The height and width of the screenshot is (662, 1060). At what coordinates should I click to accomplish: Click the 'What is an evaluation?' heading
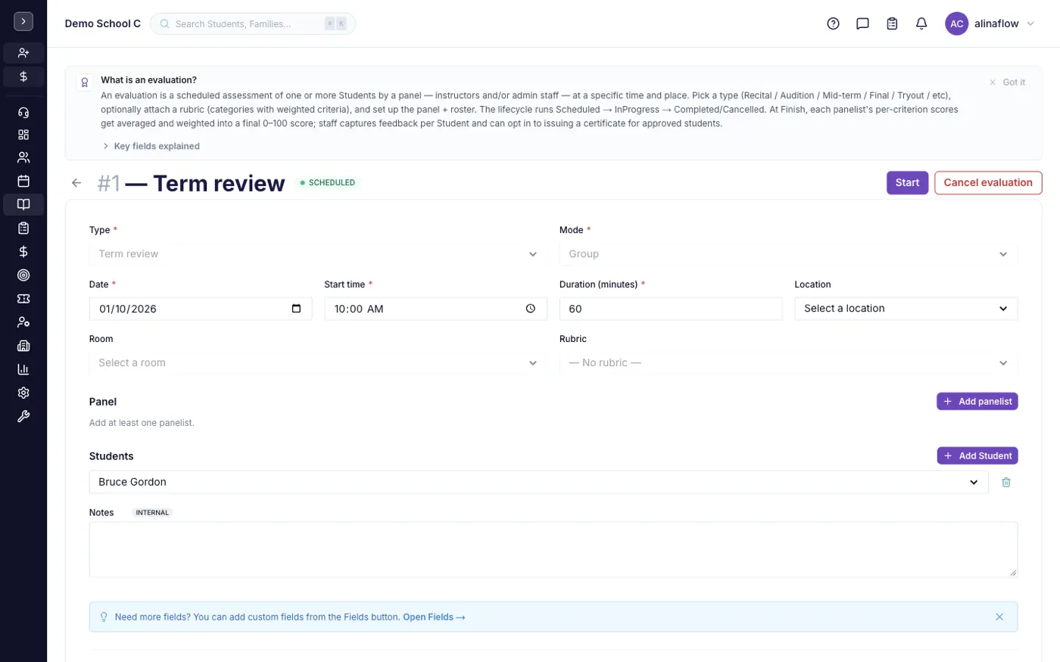pyautogui.click(x=148, y=79)
